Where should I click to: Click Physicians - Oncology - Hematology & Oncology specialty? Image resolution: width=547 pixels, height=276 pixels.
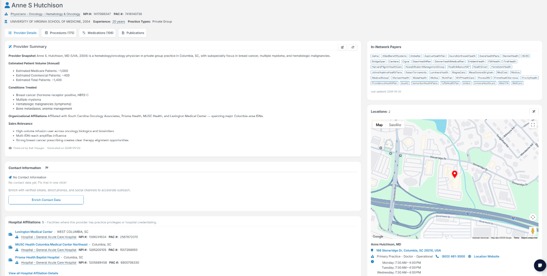tap(45, 14)
